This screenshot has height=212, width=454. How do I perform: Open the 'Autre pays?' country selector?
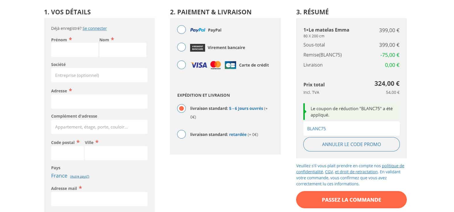pos(80,176)
